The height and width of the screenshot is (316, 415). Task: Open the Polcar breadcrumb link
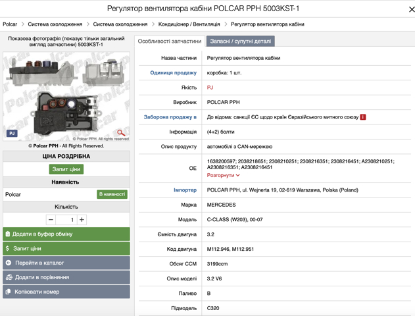point(10,24)
